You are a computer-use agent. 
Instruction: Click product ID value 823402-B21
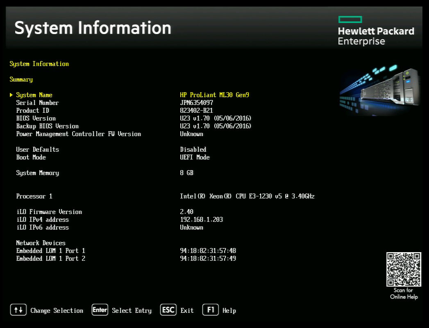coord(196,111)
